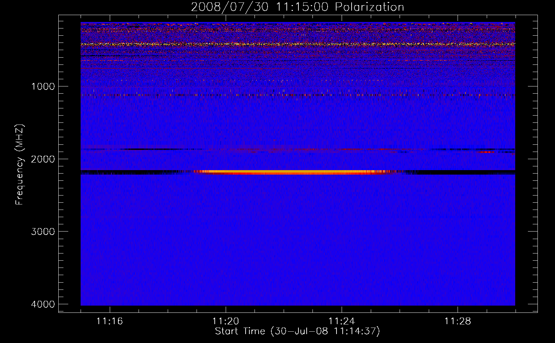This screenshot has height=343, width=555.
Task: Click the 2000 frequency tick label
Action: [43, 159]
